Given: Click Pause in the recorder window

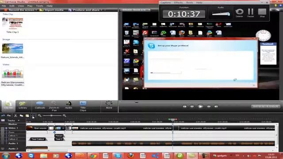Looking at the screenshot, I should (x=251, y=13).
